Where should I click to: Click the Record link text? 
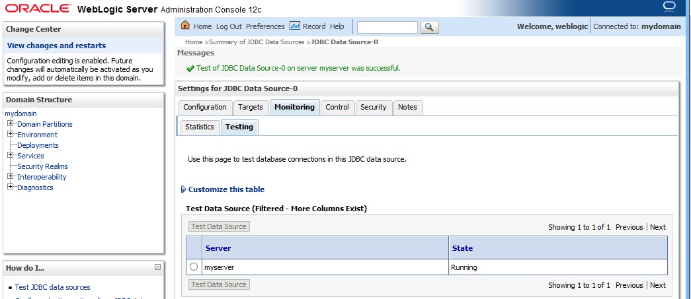[314, 26]
